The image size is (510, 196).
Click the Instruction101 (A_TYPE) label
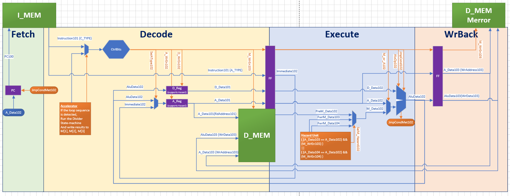click(225, 70)
